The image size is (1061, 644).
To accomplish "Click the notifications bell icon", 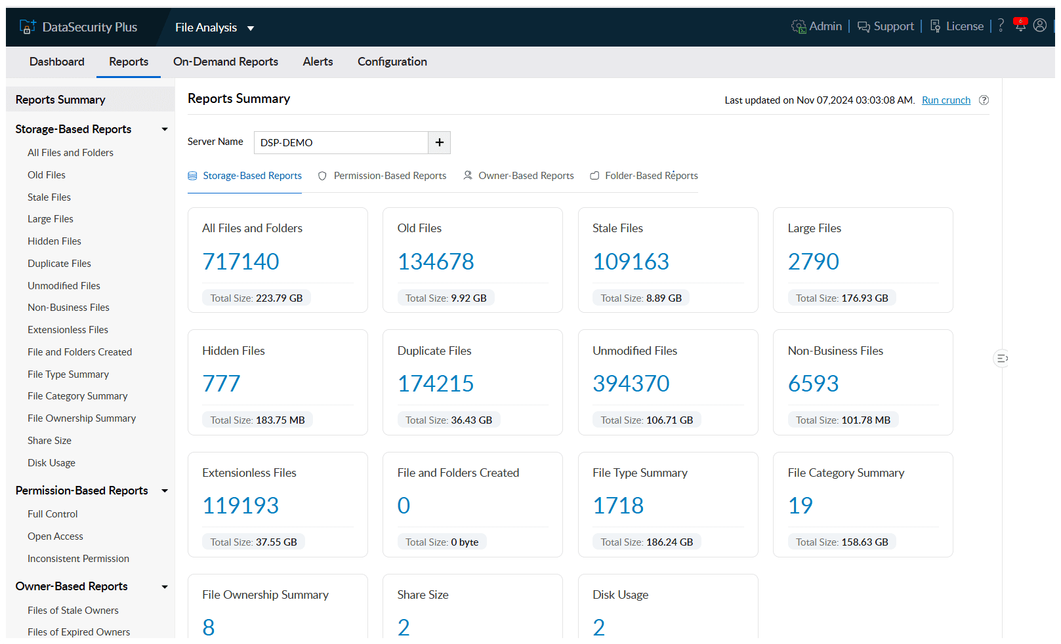I will coord(1020,26).
